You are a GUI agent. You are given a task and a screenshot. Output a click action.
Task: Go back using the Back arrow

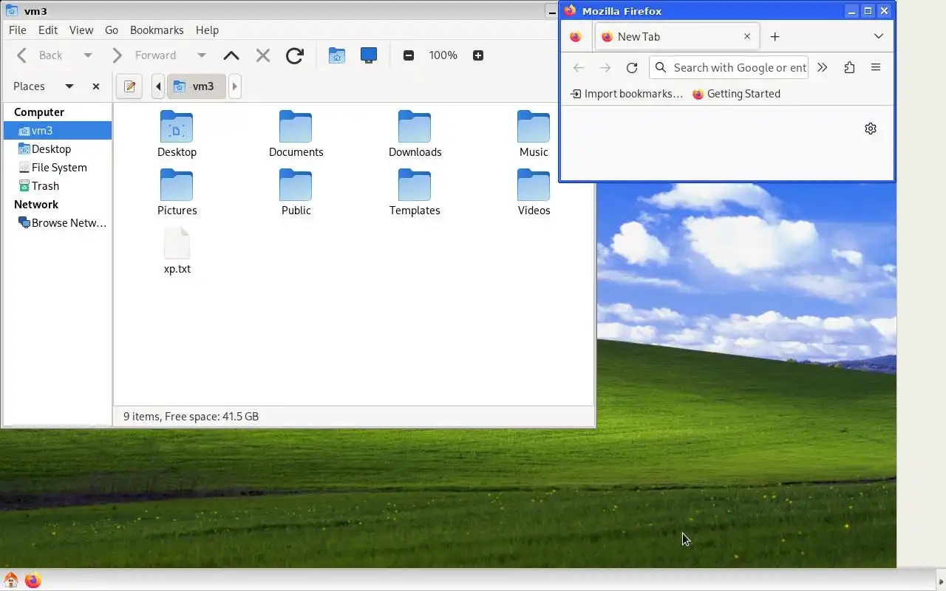point(39,55)
